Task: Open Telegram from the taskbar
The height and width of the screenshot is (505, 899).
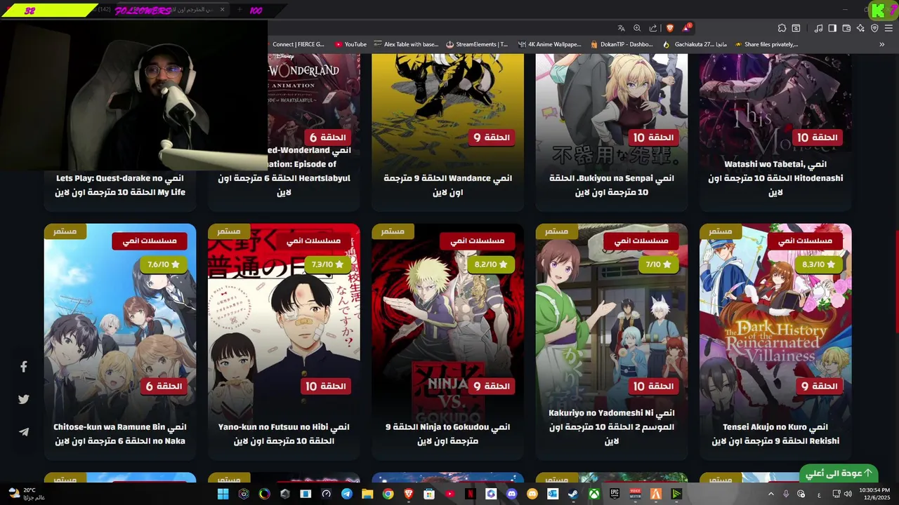Action: (x=346, y=494)
